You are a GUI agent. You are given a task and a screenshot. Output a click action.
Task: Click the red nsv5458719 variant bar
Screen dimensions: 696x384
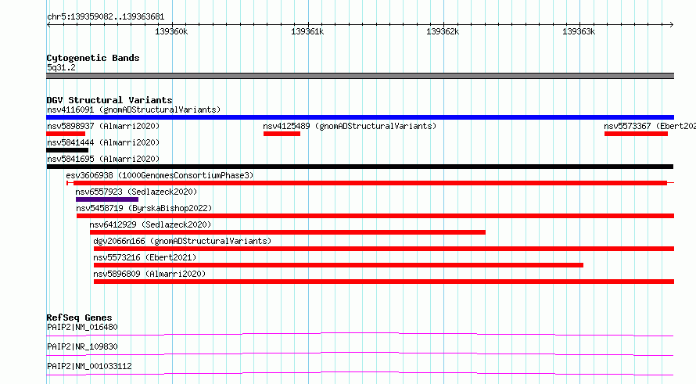coord(375,216)
